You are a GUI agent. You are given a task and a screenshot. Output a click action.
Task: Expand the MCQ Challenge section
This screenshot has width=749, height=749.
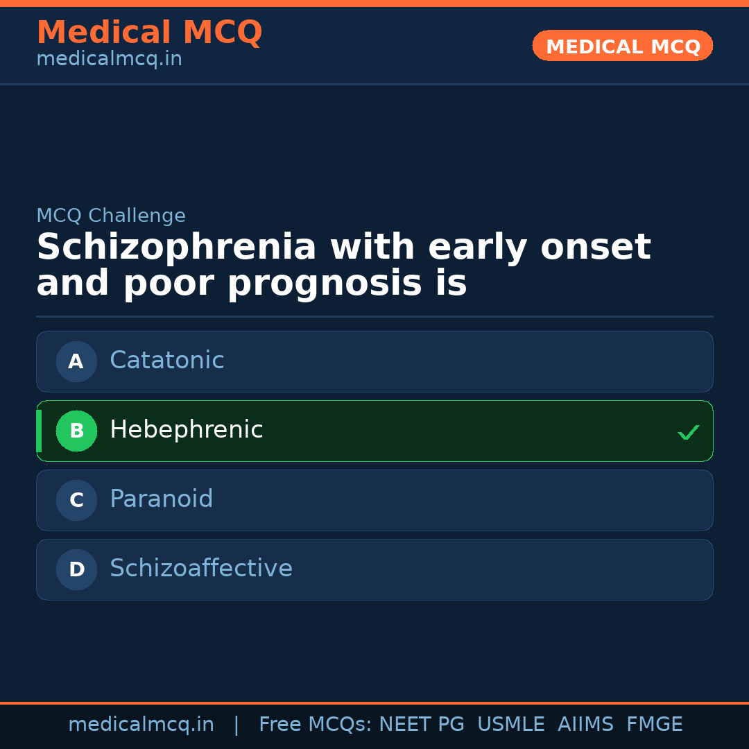click(x=111, y=215)
